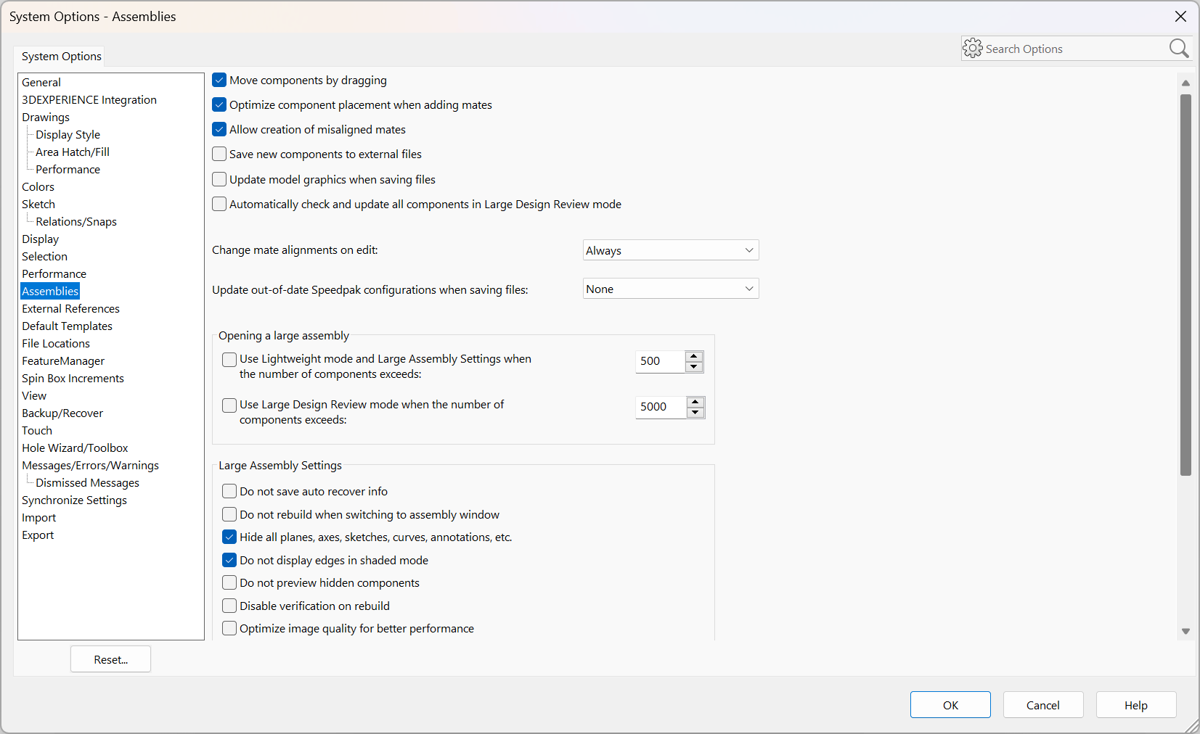Select Area Hatch/Fill under Drawings
Screen dimensions: 1200x734
tap(73, 152)
